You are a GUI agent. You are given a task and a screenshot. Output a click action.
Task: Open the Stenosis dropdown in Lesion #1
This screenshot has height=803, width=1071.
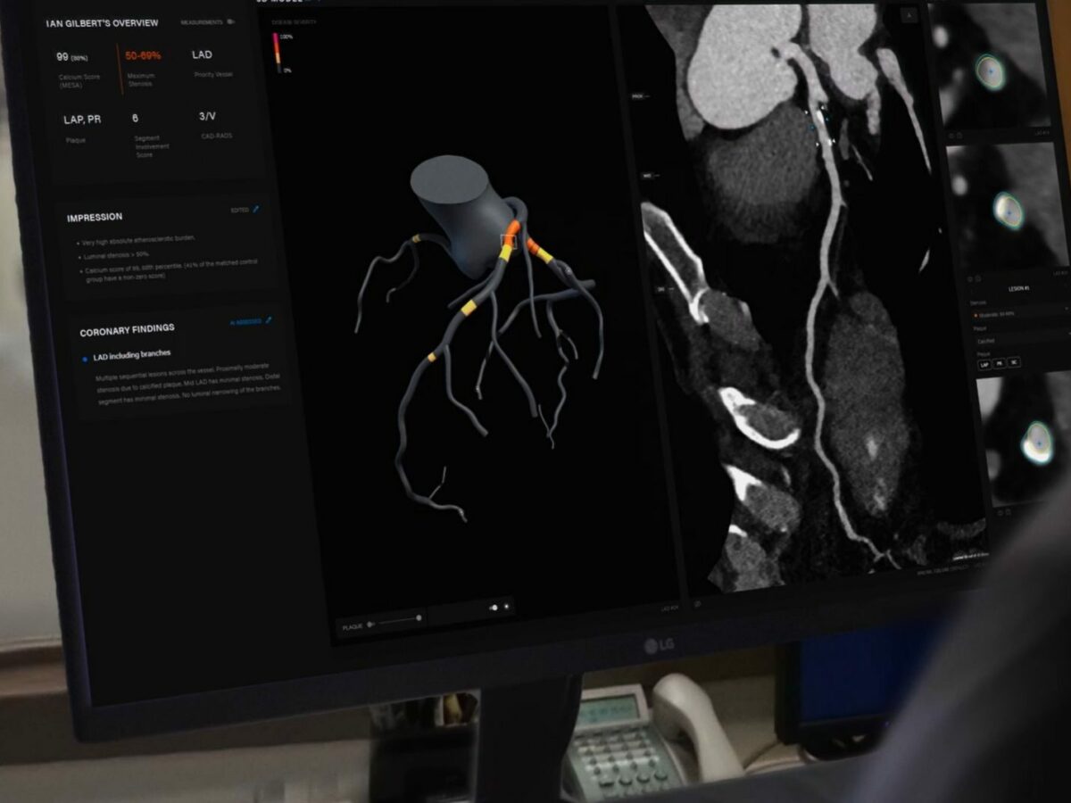click(x=1017, y=314)
